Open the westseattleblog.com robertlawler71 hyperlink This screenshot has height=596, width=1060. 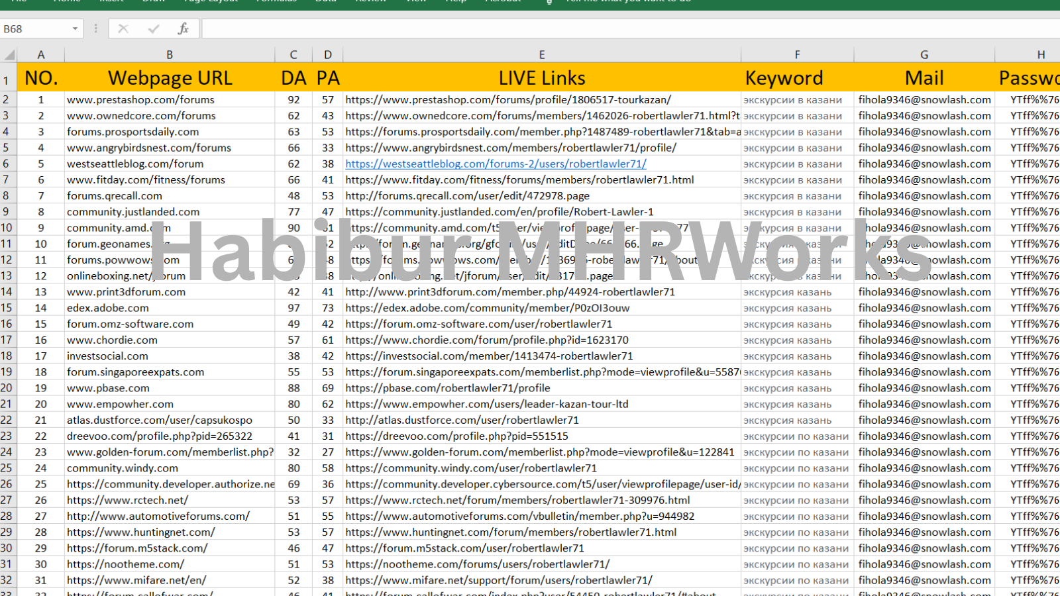[x=496, y=164]
